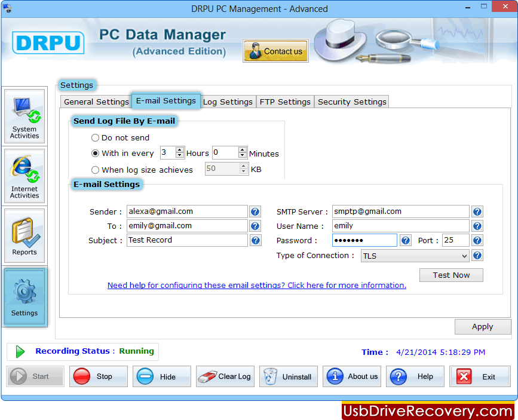Click the To field help icon
The height and width of the screenshot is (420, 518).
(x=255, y=226)
